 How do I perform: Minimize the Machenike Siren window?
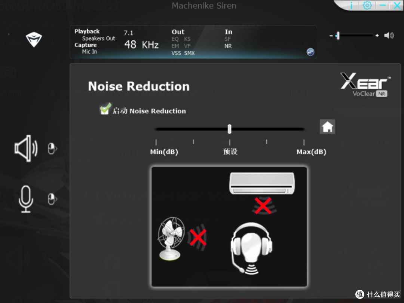coord(383,5)
